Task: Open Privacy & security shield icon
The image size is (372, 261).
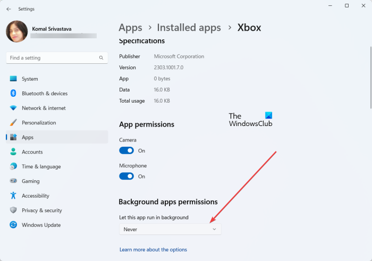Action: (x=13, y=211)
